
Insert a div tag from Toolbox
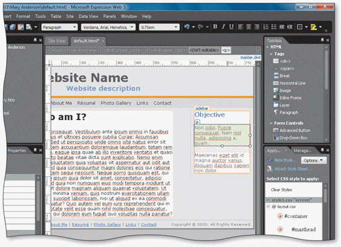[x=282, y=61]
